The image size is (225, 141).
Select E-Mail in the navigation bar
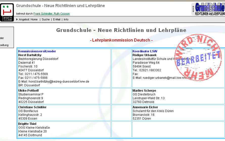click(x=57, y=19)
